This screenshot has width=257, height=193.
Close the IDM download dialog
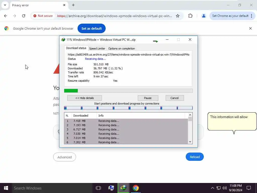click(190, 39)
